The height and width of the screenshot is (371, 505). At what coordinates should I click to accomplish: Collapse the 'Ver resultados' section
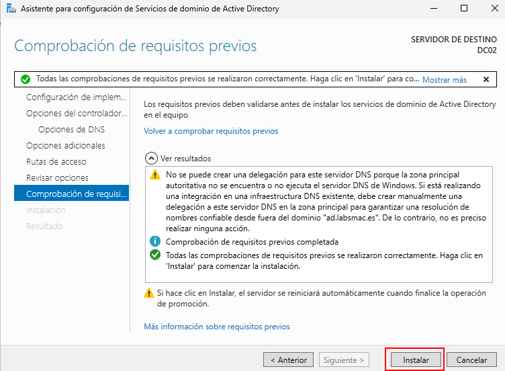pyautogui.click(x=151, y=159)
